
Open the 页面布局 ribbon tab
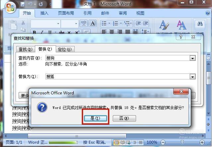[x=66, y=13]
